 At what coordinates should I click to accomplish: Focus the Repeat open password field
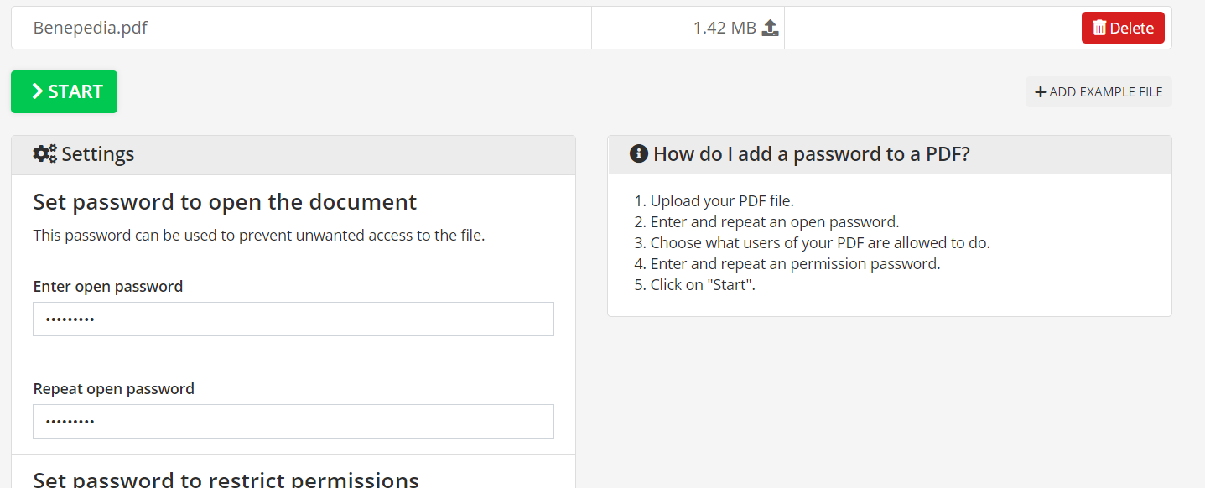click(293, 421)
